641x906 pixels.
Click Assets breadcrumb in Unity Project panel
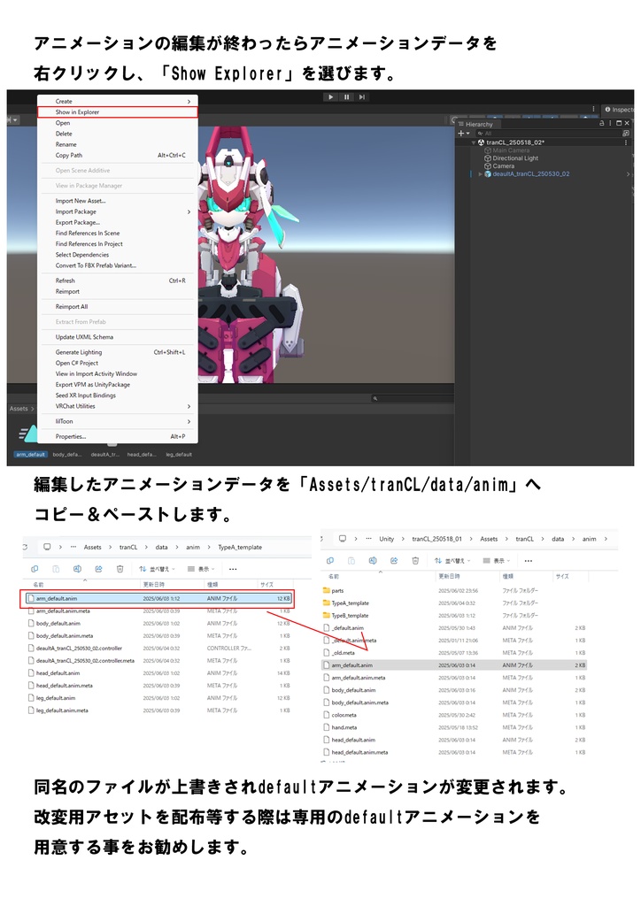coord(19,409)
